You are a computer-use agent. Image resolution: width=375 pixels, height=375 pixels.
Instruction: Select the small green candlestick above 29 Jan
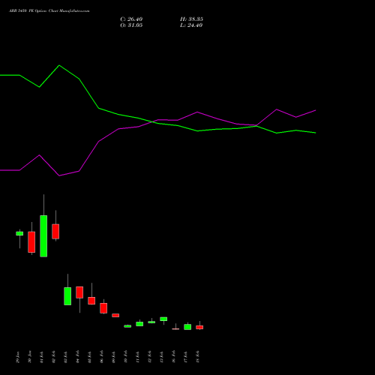click(x=19, y=233)
